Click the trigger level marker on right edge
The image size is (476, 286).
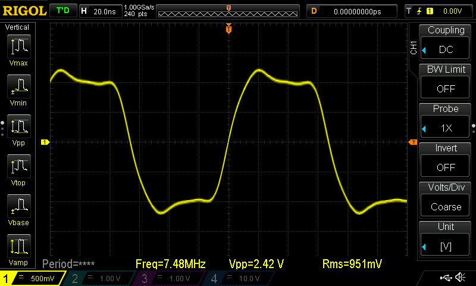pyautogui.click(x=413, y=142)
